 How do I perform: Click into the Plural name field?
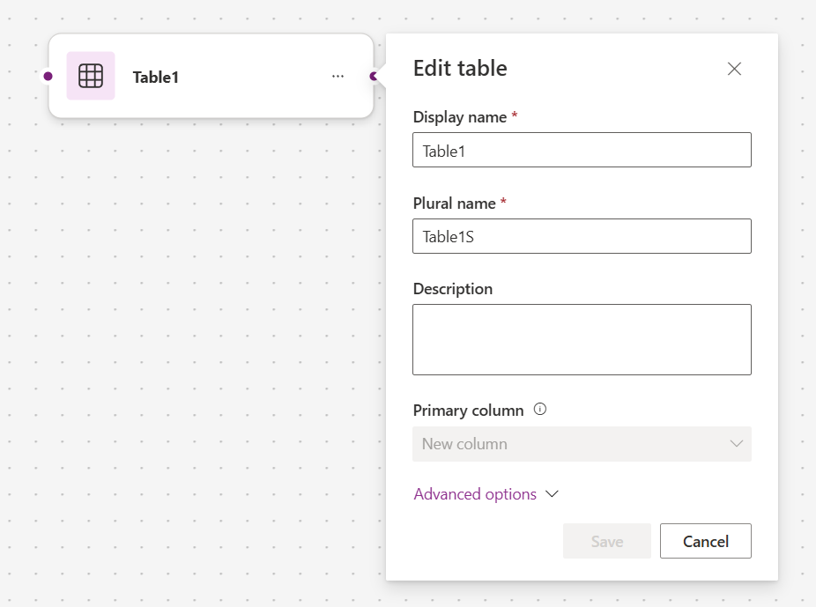[x=582, y=236]
